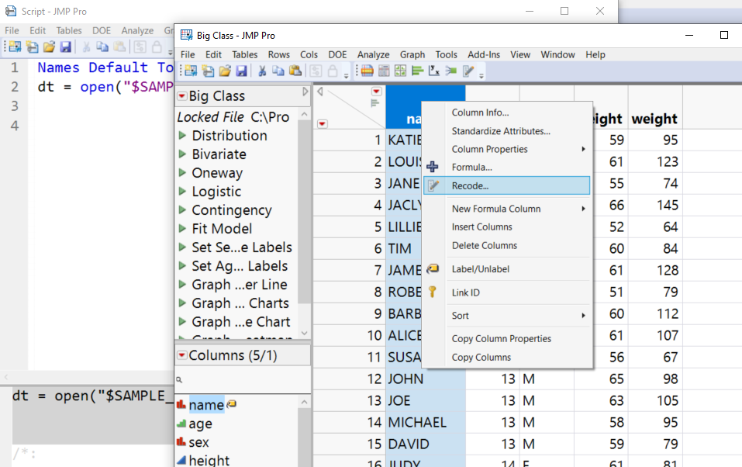Open the Big Class toolbar overflow arrow
742x467 pixels.
pos(347,76)
